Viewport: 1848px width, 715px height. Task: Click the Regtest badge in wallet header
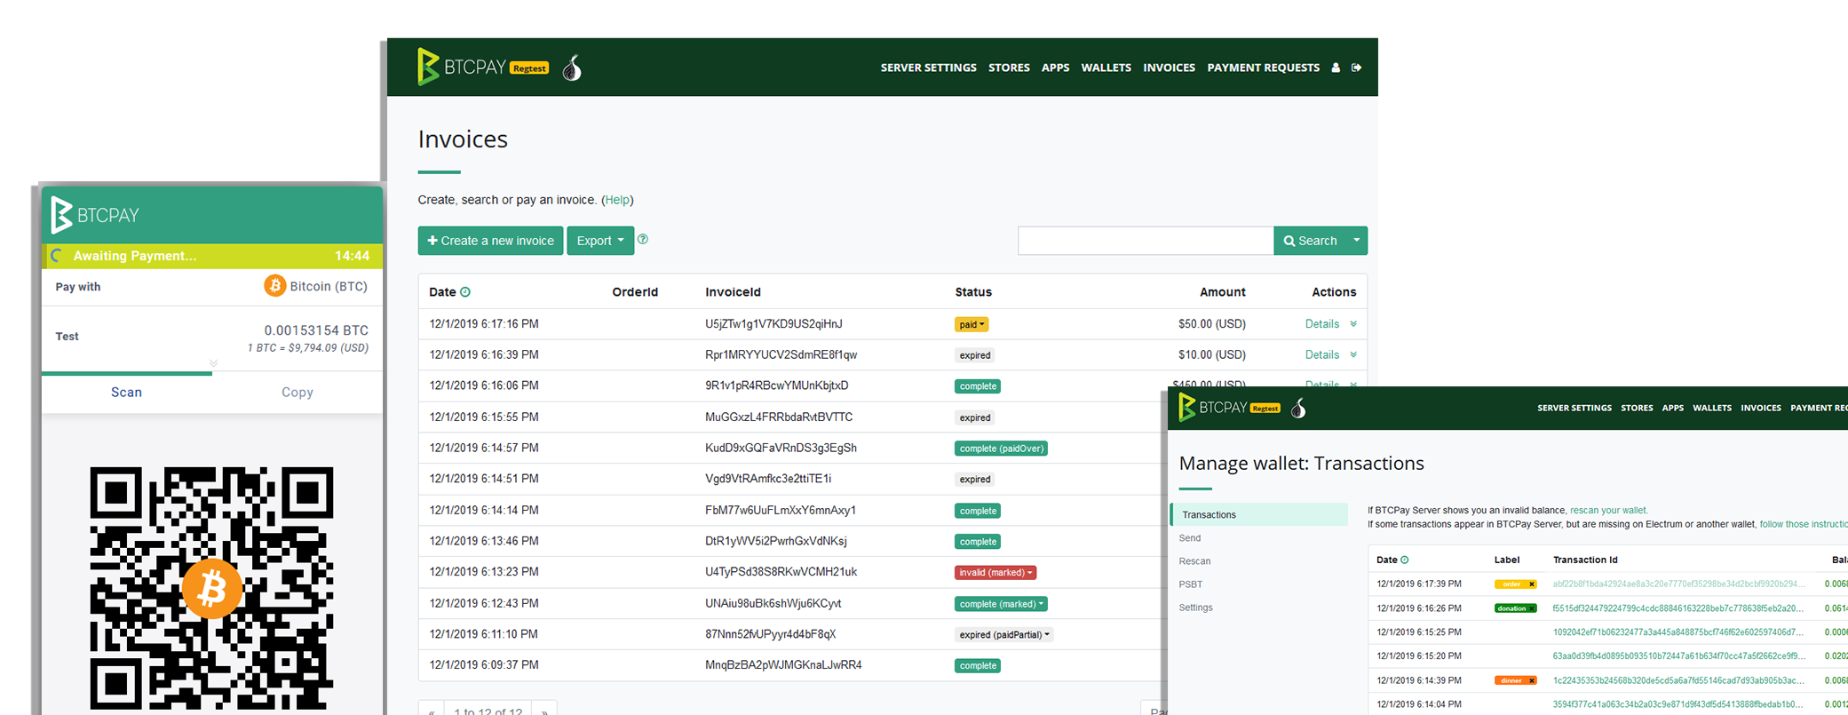[1265, 409]
